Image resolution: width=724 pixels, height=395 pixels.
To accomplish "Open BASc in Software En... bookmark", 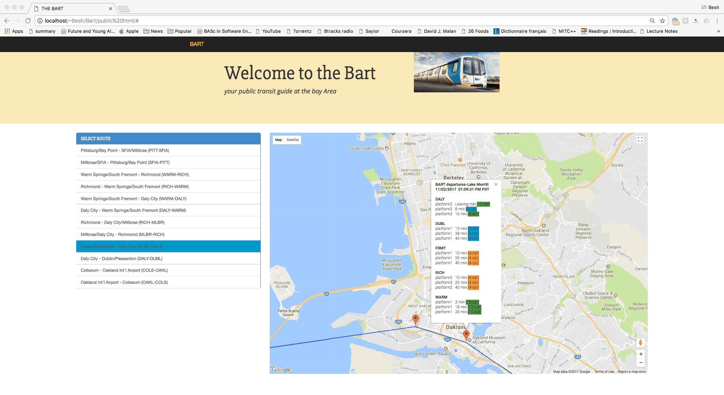I will click(x=224, y=31).
